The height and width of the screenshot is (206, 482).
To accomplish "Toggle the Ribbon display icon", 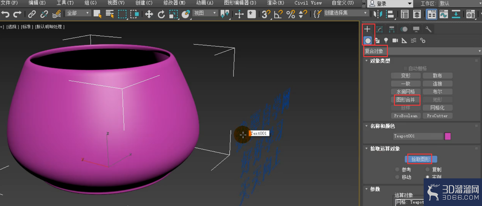I will [432, 14].
